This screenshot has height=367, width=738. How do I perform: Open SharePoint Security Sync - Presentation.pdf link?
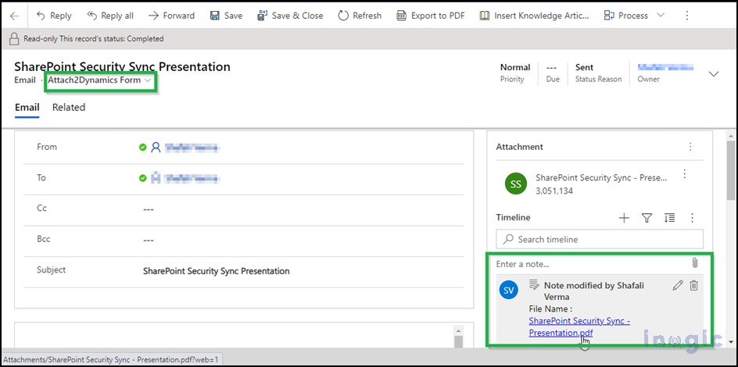point(579,321)
